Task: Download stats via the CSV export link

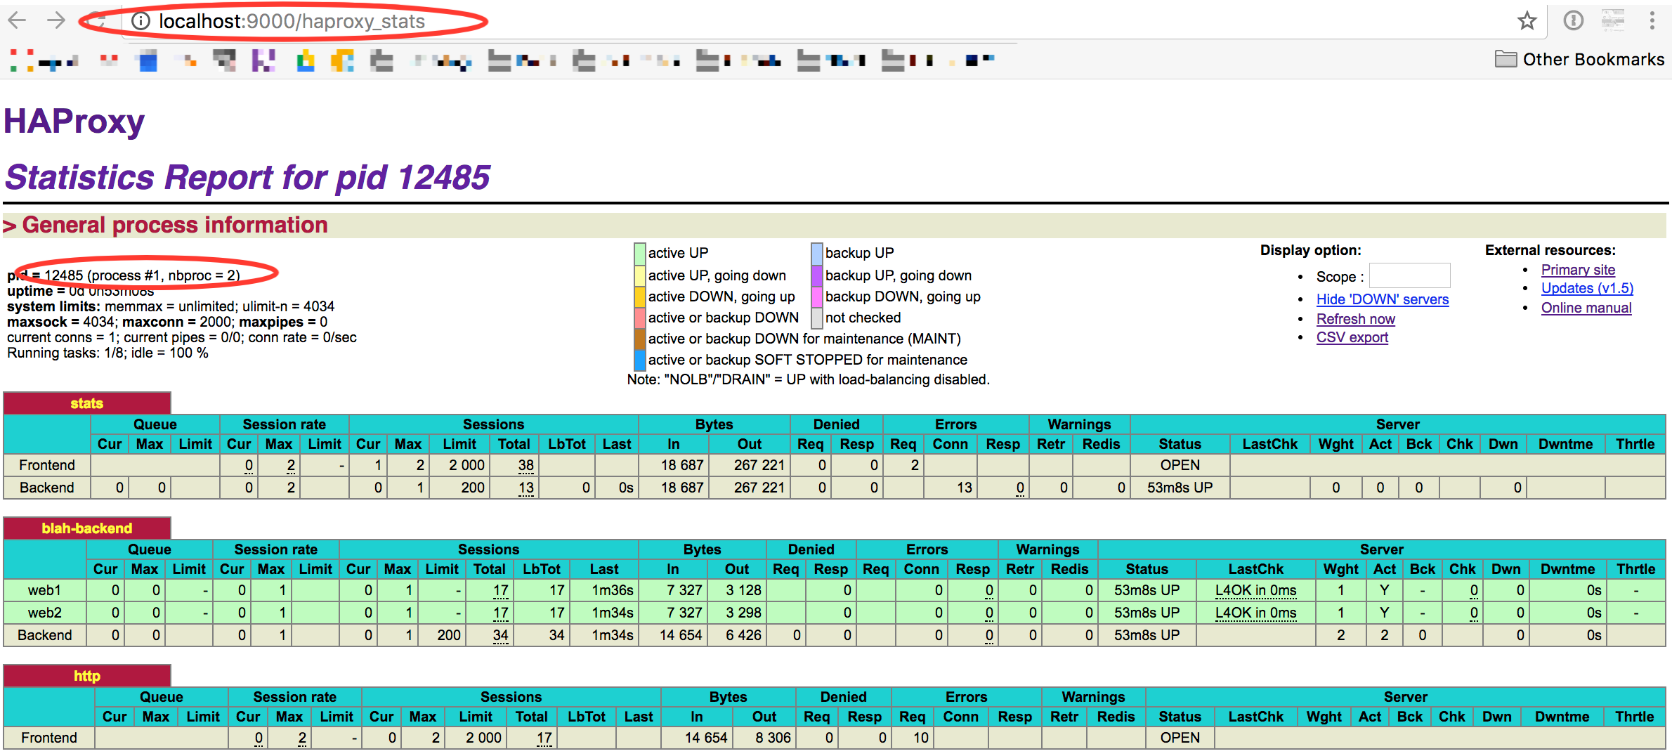Action: click(1352, 337)
